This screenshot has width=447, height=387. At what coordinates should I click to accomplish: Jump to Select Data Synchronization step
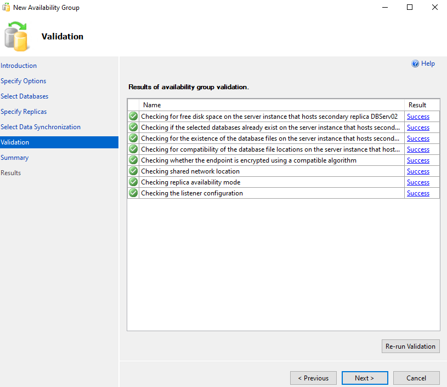[41, 127]
